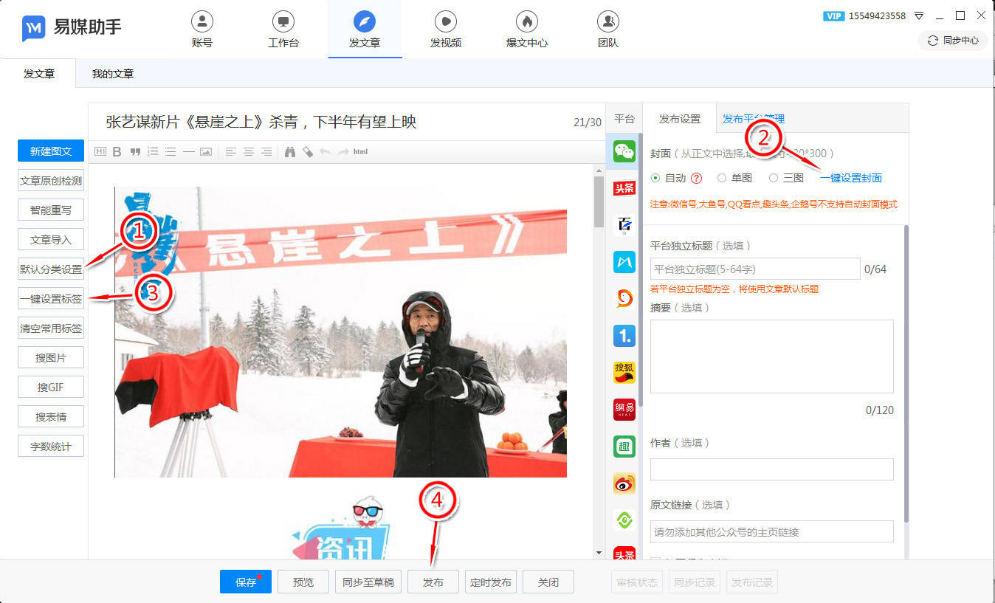This screenshot has width=995, height=603.
Task: Select the Yidian '1.' platform icon
Action: pyautogui.click(x=624, y=336)
